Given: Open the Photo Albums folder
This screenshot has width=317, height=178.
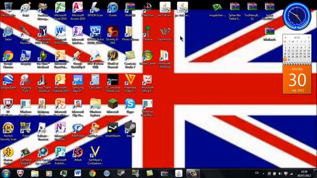Looking at the screenshot, I should (x=130, y=34).
